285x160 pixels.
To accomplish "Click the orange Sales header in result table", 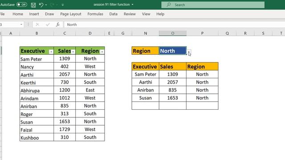I will point(173,67).
